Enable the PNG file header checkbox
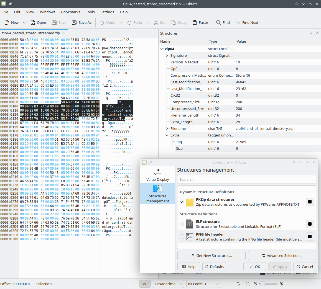This screenshot has width=321, height=289. pos(182,237)
